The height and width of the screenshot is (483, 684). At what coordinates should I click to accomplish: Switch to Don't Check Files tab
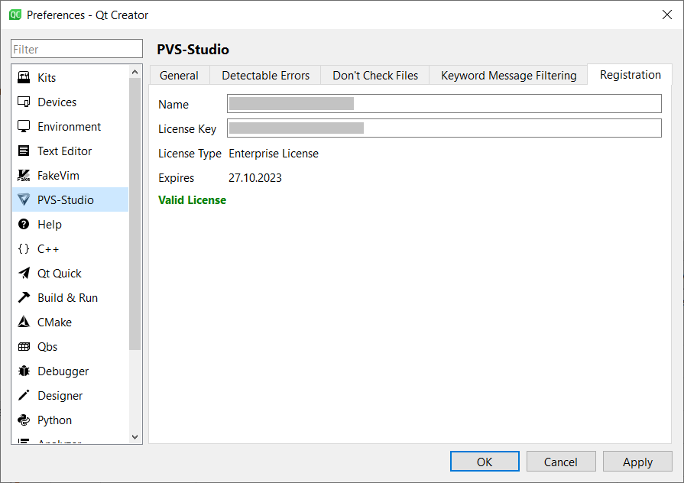click(x=375, y=75)
